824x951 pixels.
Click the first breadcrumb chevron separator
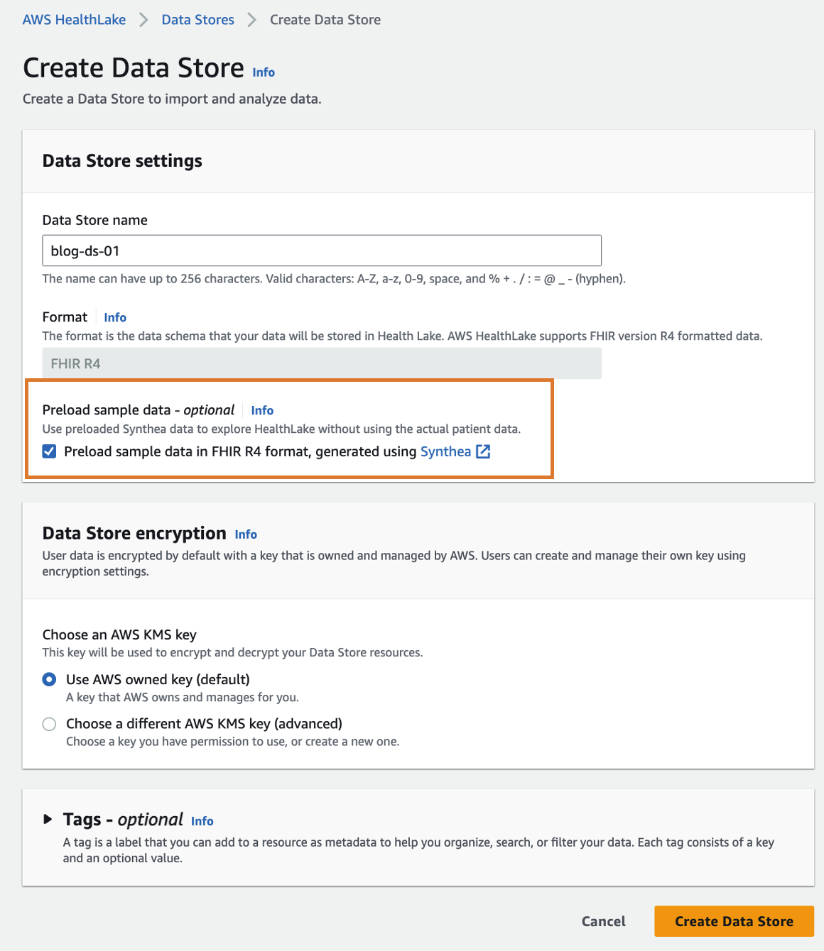143,20
